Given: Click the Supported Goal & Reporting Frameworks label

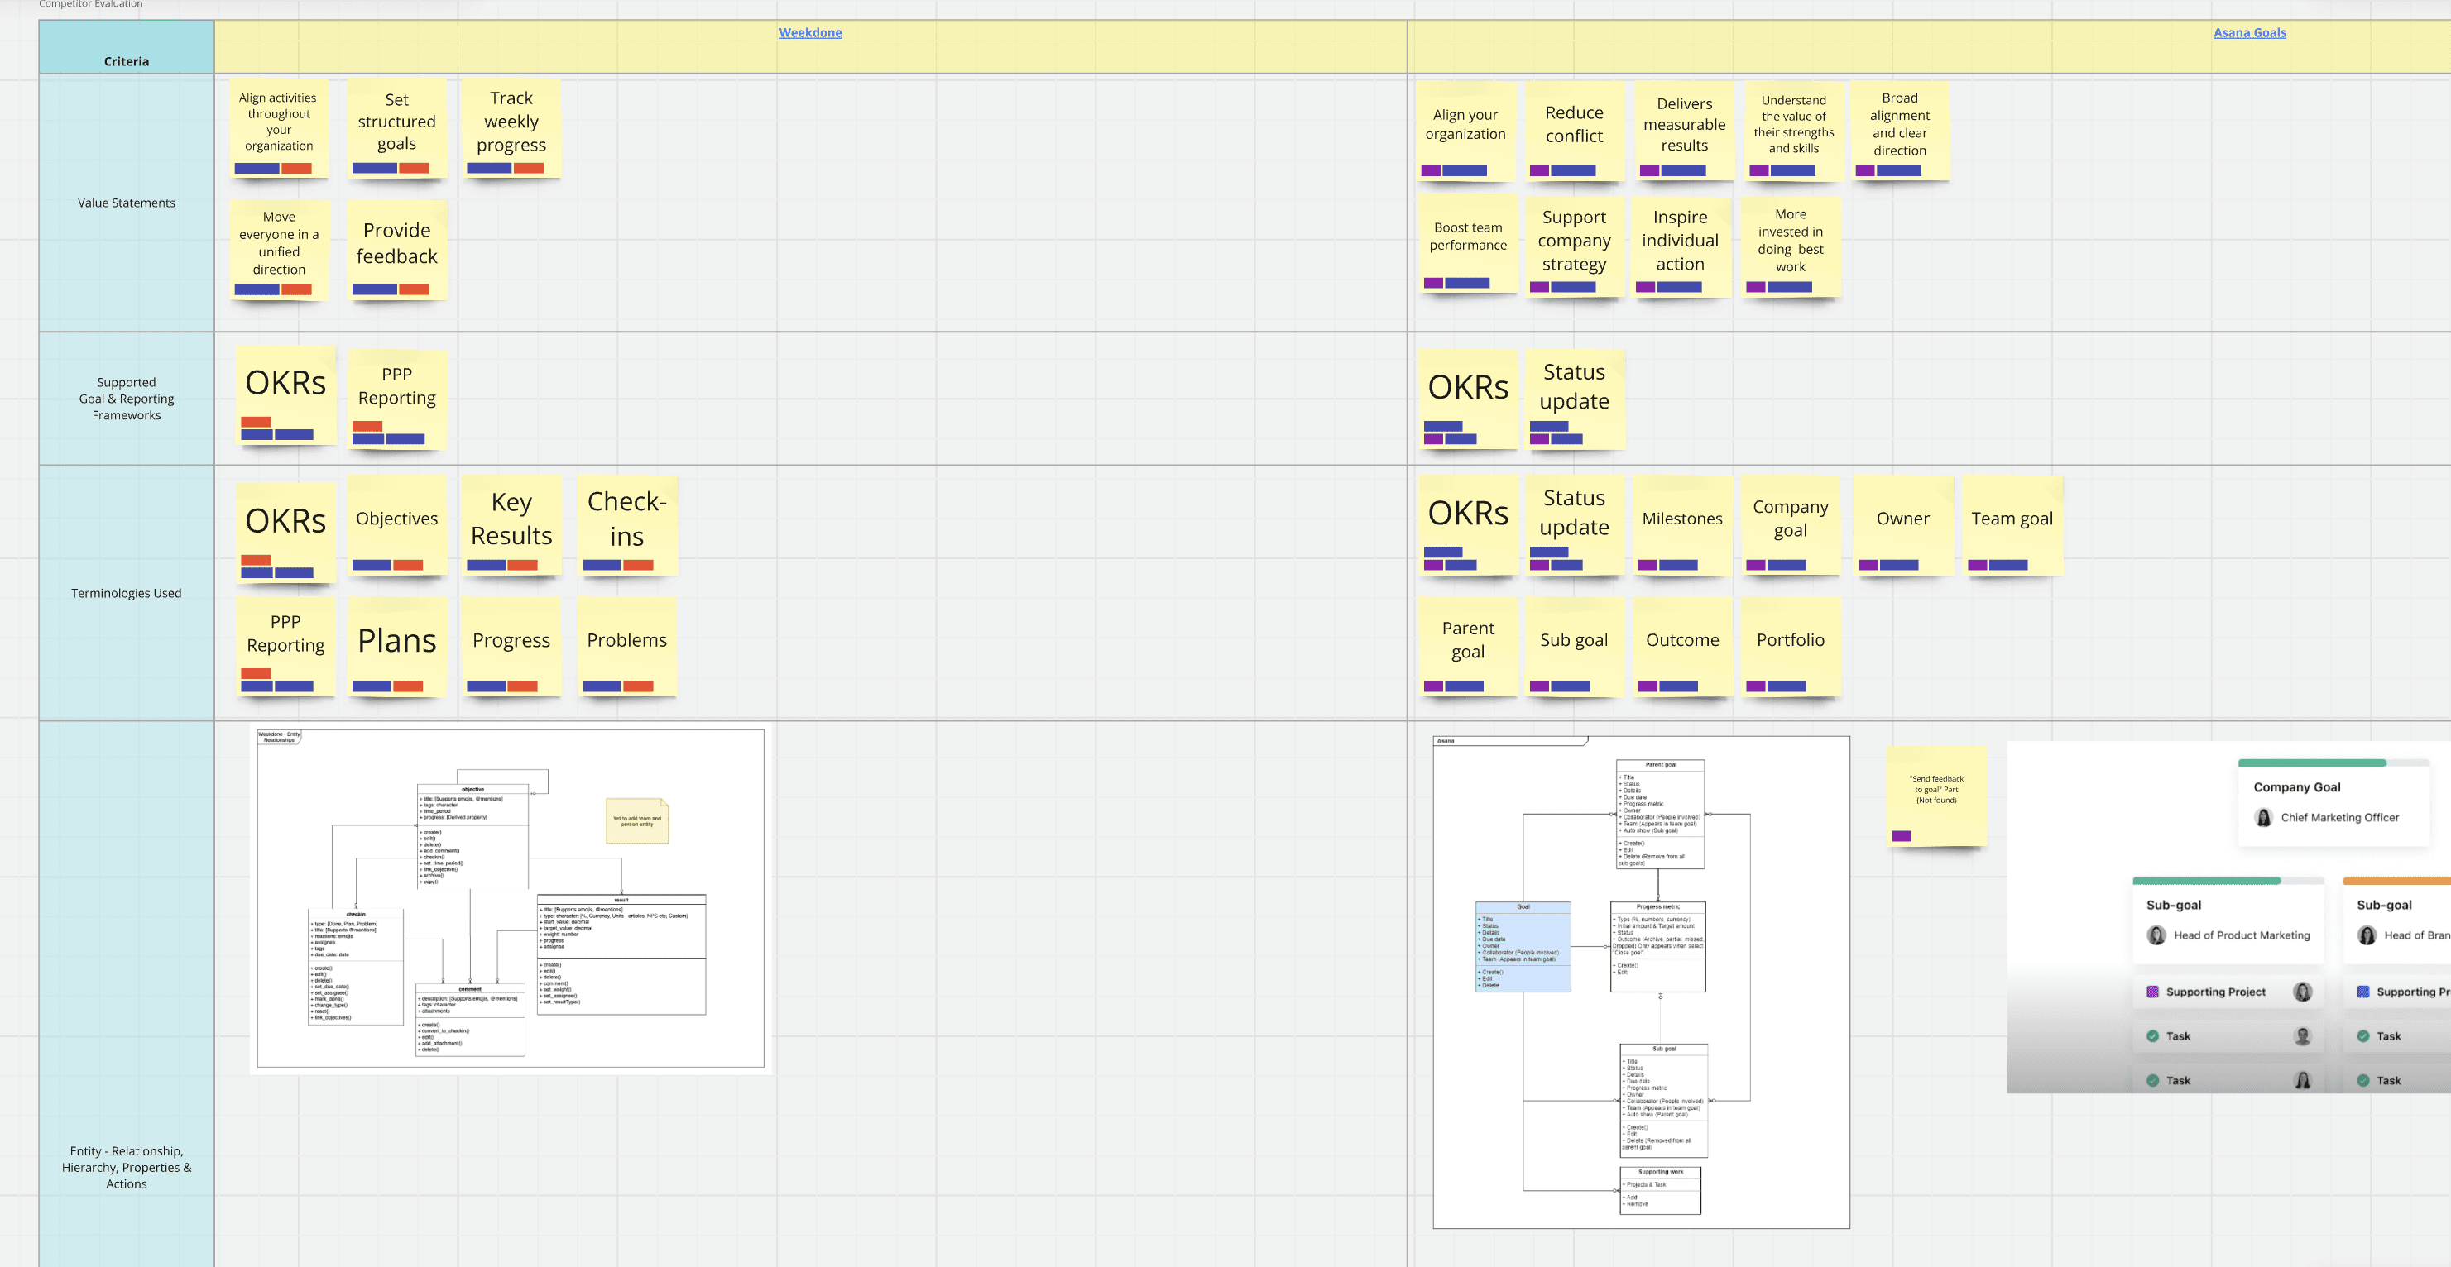Looking at the screenshot, I should click(127, 399).
